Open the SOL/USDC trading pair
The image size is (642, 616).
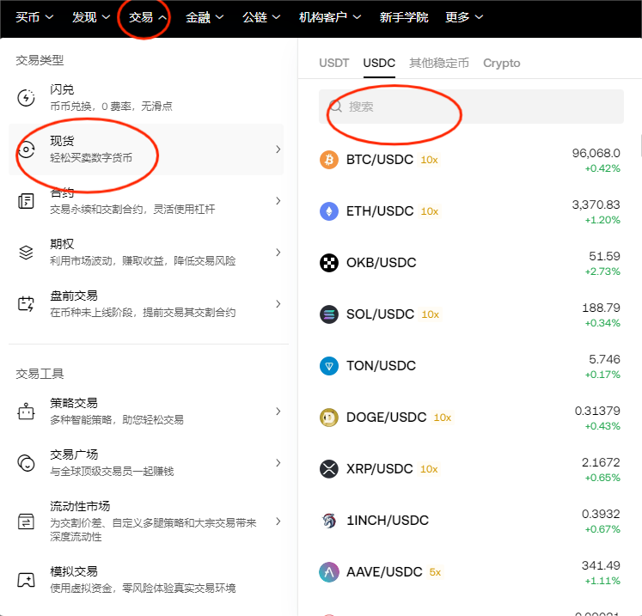380,314
